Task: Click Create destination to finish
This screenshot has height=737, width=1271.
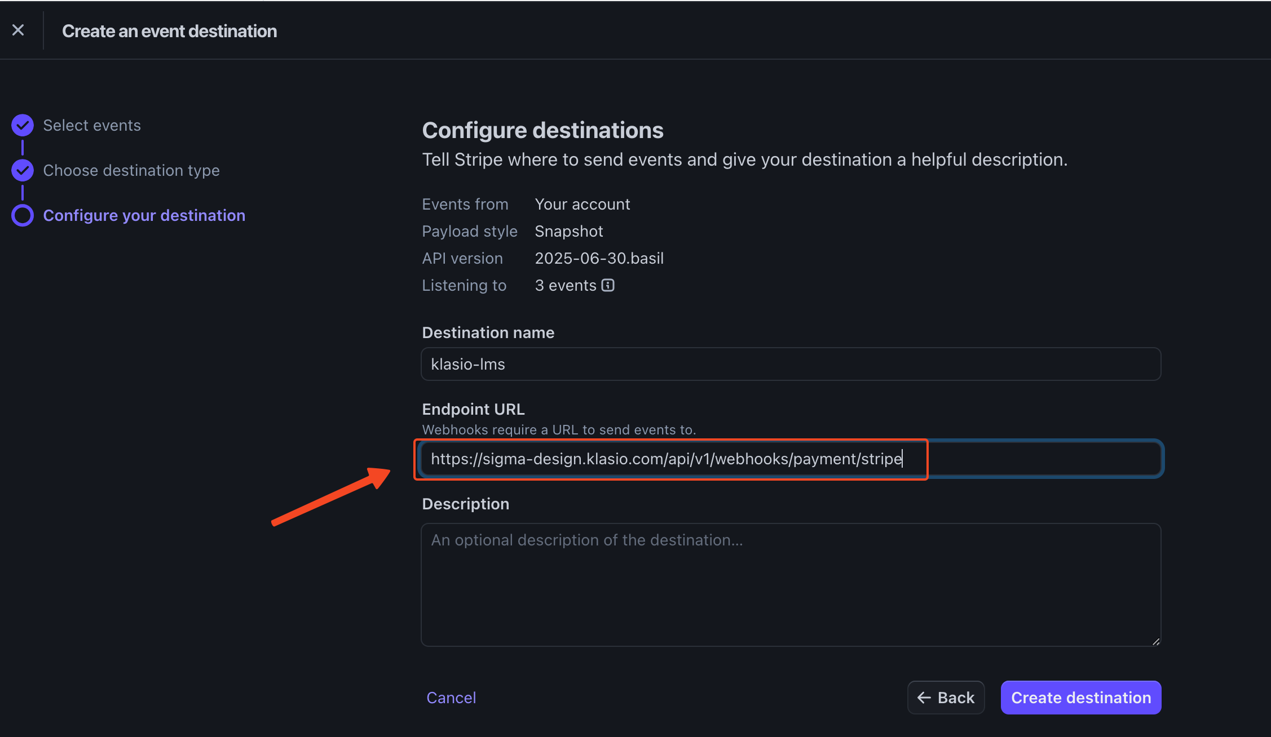Action: [1080, 698]
